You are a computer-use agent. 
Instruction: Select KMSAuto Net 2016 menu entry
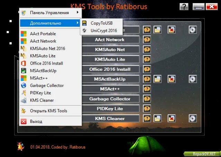pos(50,49)
